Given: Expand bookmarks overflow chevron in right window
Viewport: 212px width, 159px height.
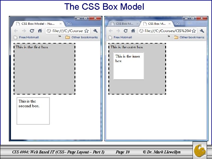Looking at the screenshot, I should (169, 36).
